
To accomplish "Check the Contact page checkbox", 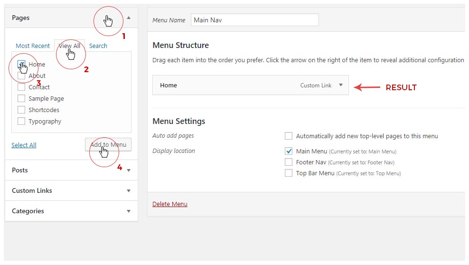I will [21, 87].
